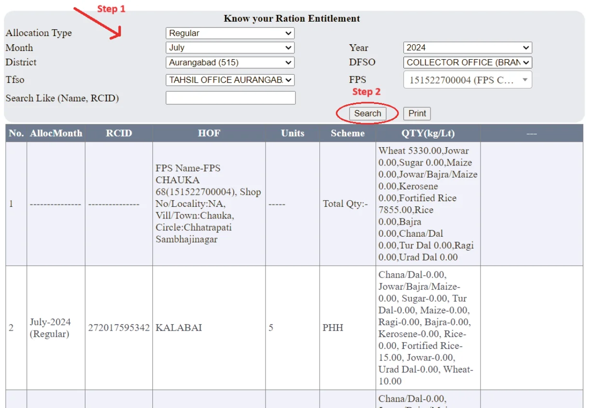Screen dimensions: 590x408
Task: Select the District dropdown Aurangabad (515)
Action: pyautogui.click(x=229, y=63)
